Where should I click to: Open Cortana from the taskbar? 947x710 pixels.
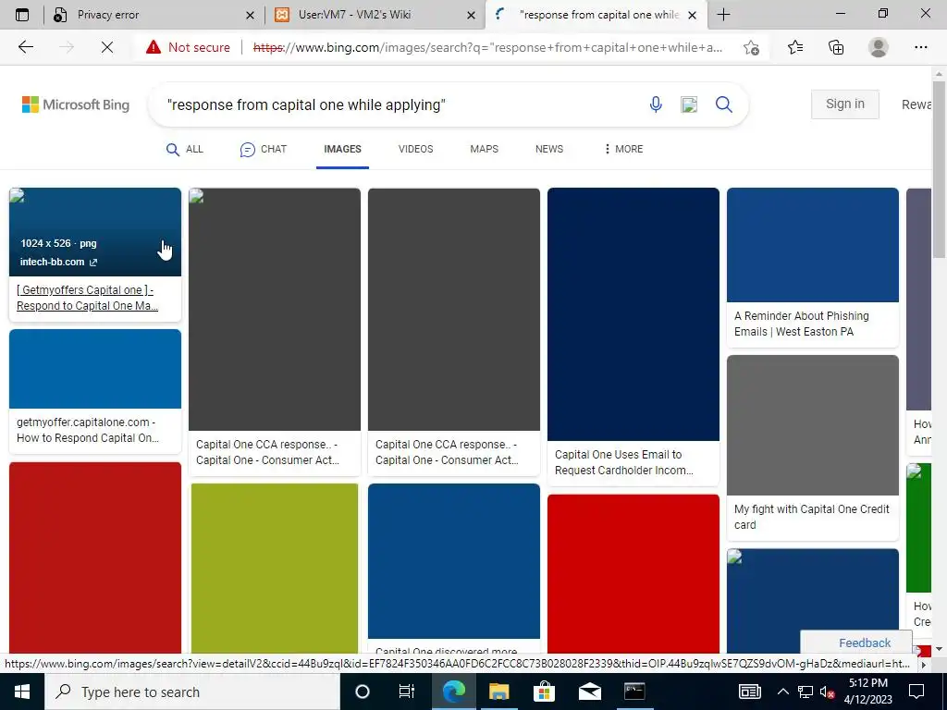tap(363, 692)
